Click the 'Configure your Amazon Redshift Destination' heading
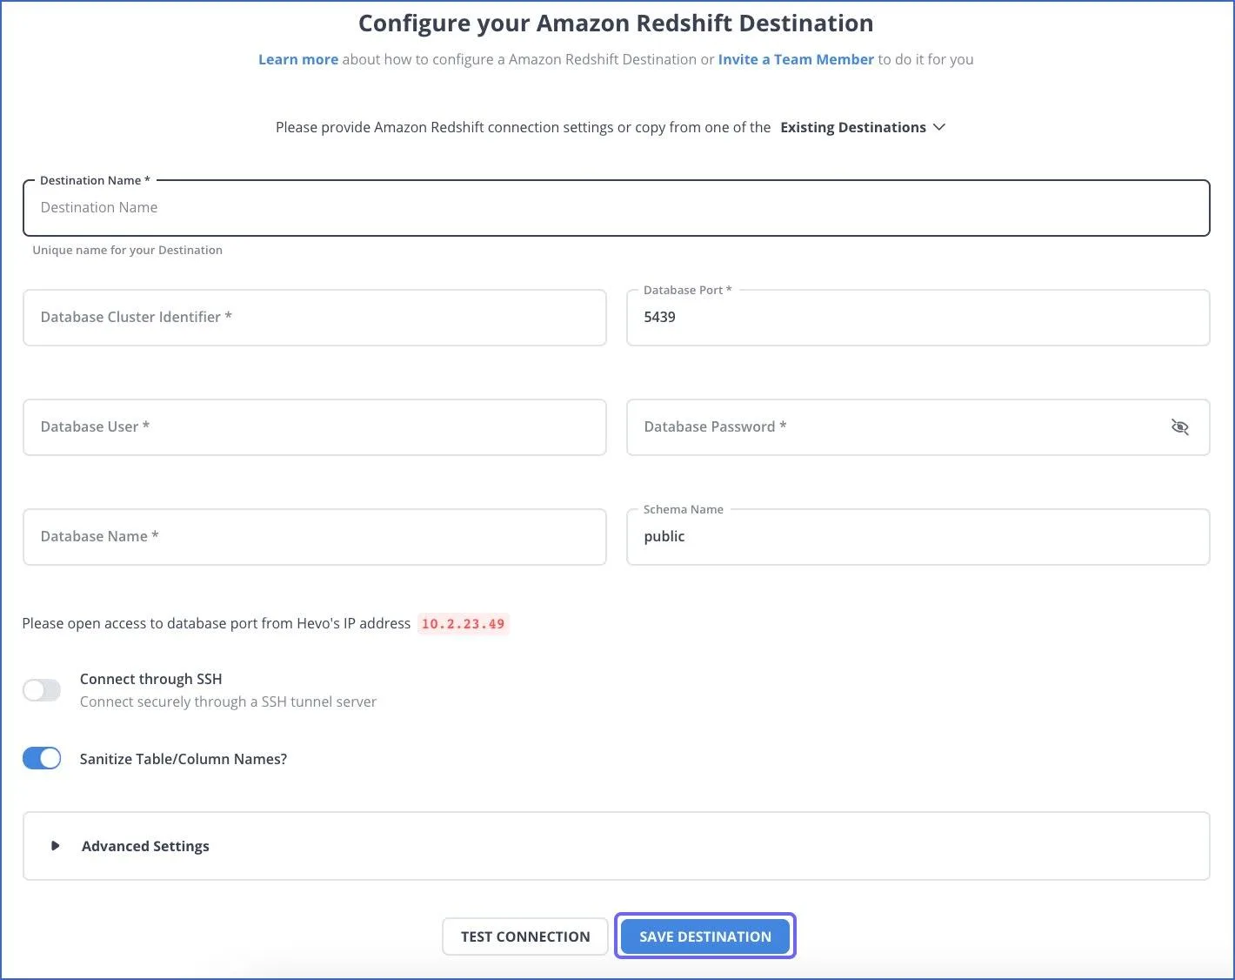Screen dimensions: 1235x980 point(616,23)
